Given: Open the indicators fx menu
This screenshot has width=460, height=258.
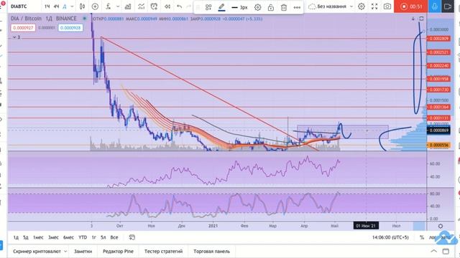Looking at the screenshot, I should 109,6.
